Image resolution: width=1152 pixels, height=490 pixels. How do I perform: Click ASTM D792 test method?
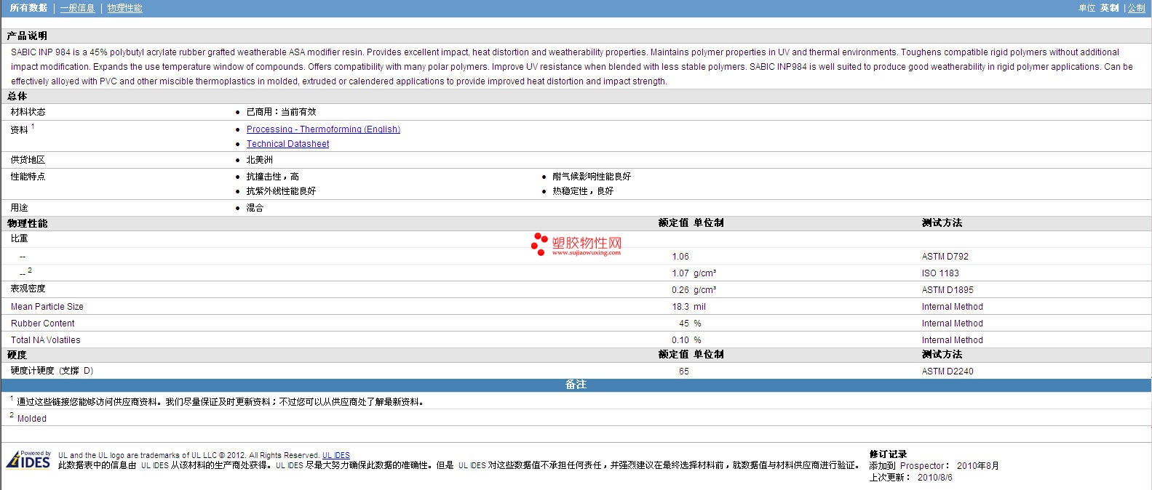tap(945, 257)
